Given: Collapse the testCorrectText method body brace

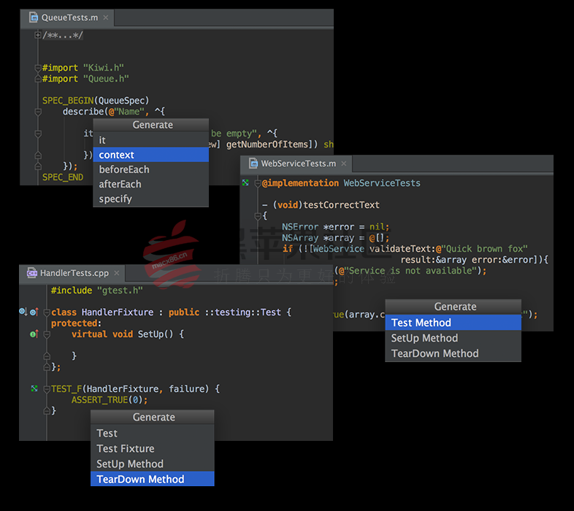Looking at the screenshot, I should (257, 216).
